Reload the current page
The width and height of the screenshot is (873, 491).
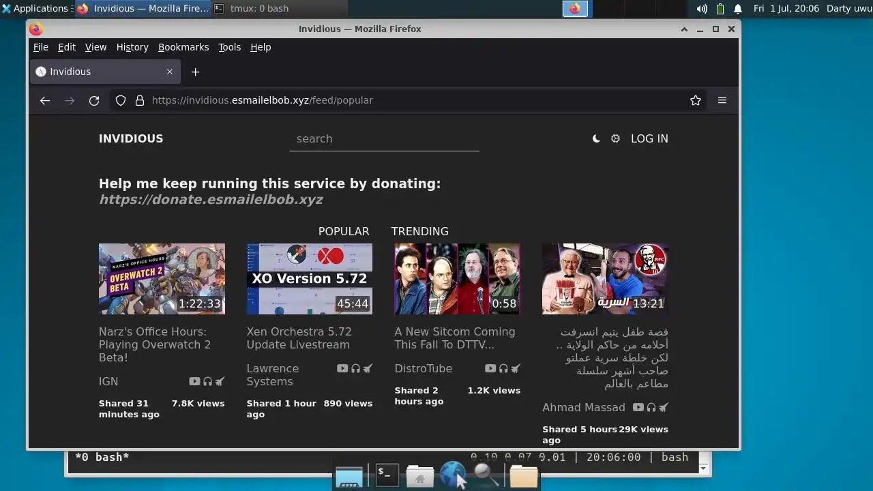pyautogui.click(x=94, y=100)
